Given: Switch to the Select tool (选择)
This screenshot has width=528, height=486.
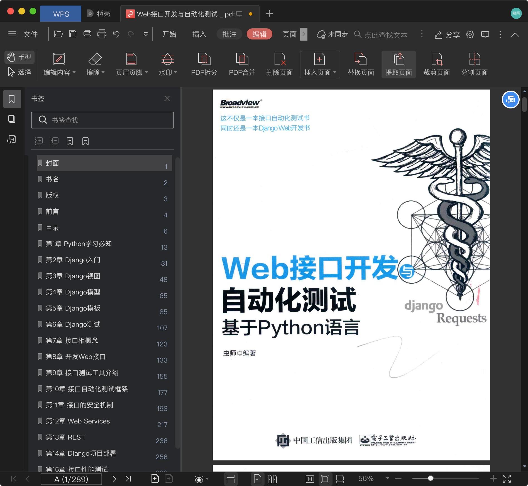Looking at the screenshot, I should click(x=19, y=72).
